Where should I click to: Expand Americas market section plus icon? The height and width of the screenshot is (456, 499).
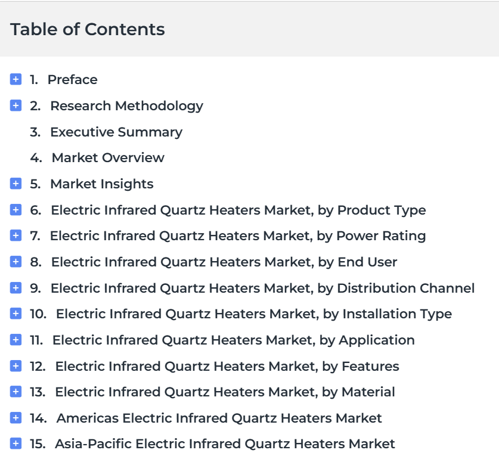coord(16,417)
